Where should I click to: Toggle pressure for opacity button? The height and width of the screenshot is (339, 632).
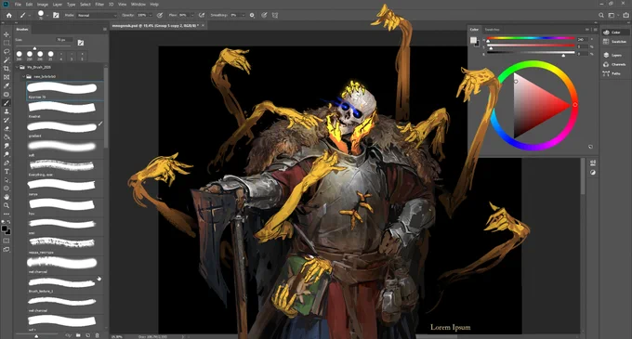pos(160,15)
